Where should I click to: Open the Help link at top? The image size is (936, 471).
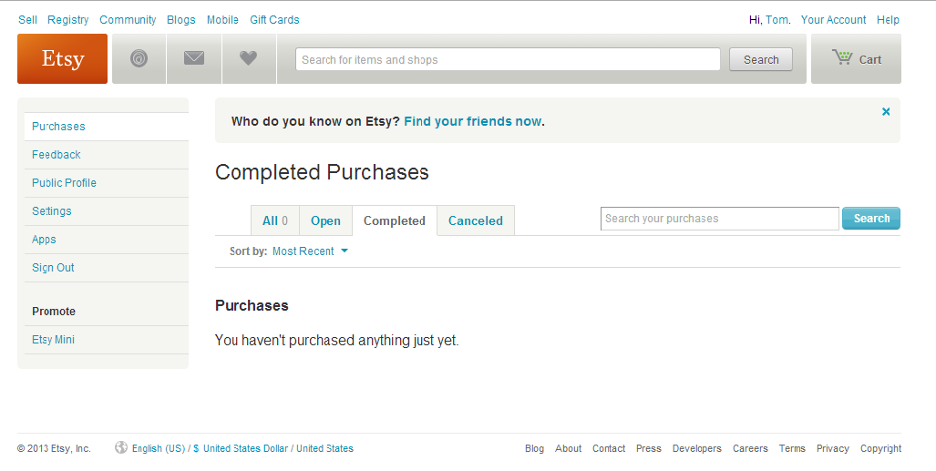point(888,20)
